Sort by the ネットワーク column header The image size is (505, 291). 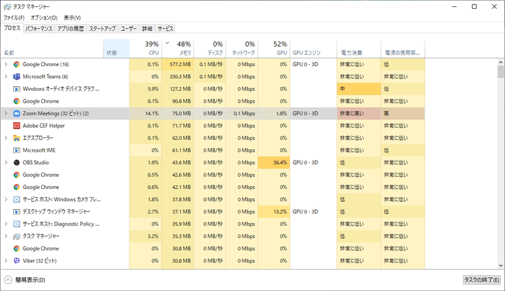(x=242, y=48)
